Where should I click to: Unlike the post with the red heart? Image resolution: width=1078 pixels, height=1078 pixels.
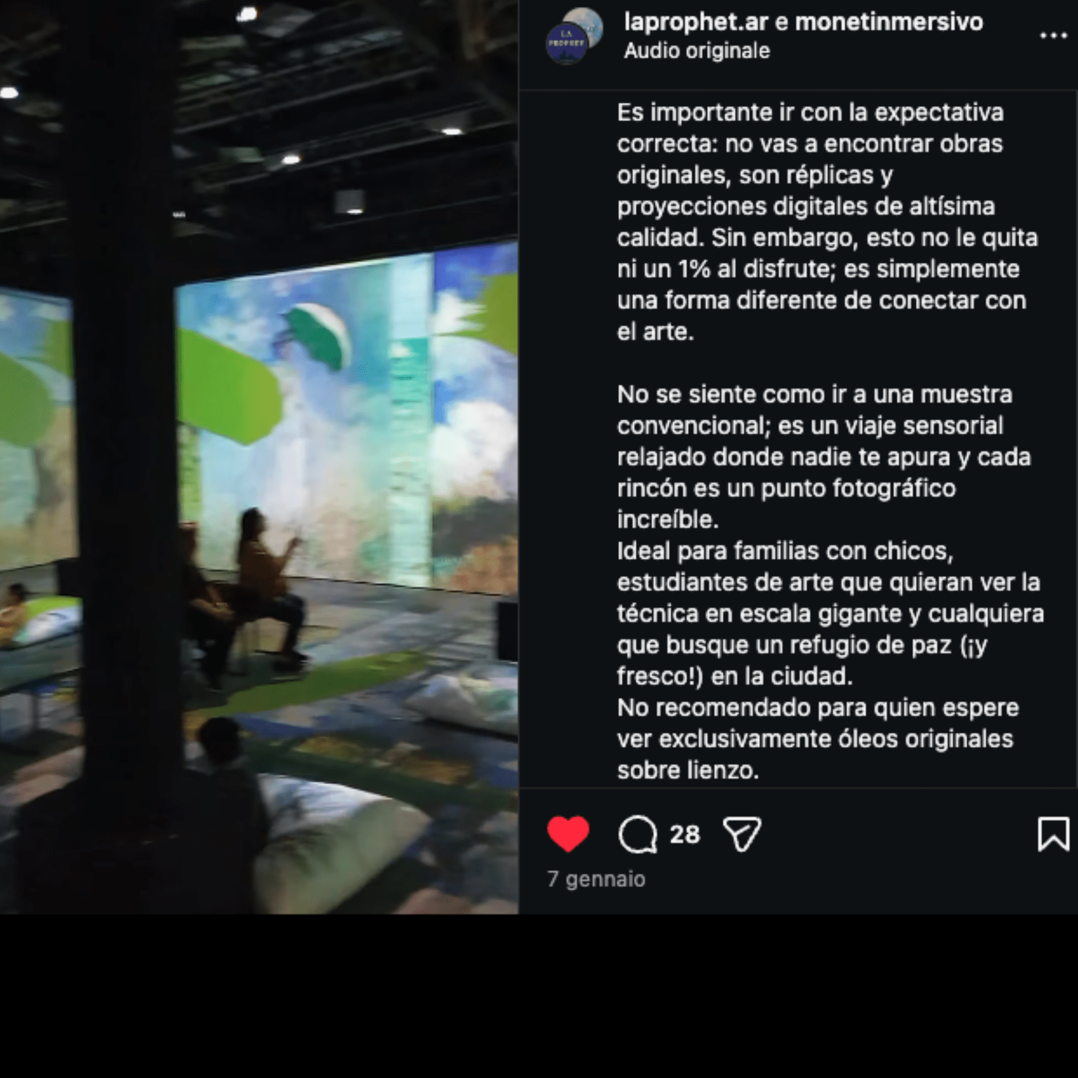pyautogui.click(x=568, y=834)
